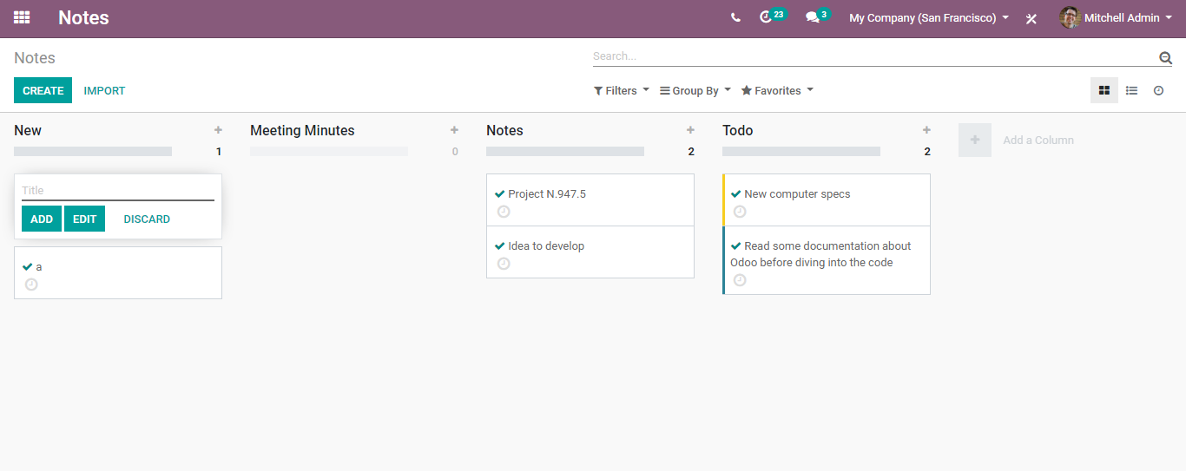Click activity clock on Read some documentation card

740,280
